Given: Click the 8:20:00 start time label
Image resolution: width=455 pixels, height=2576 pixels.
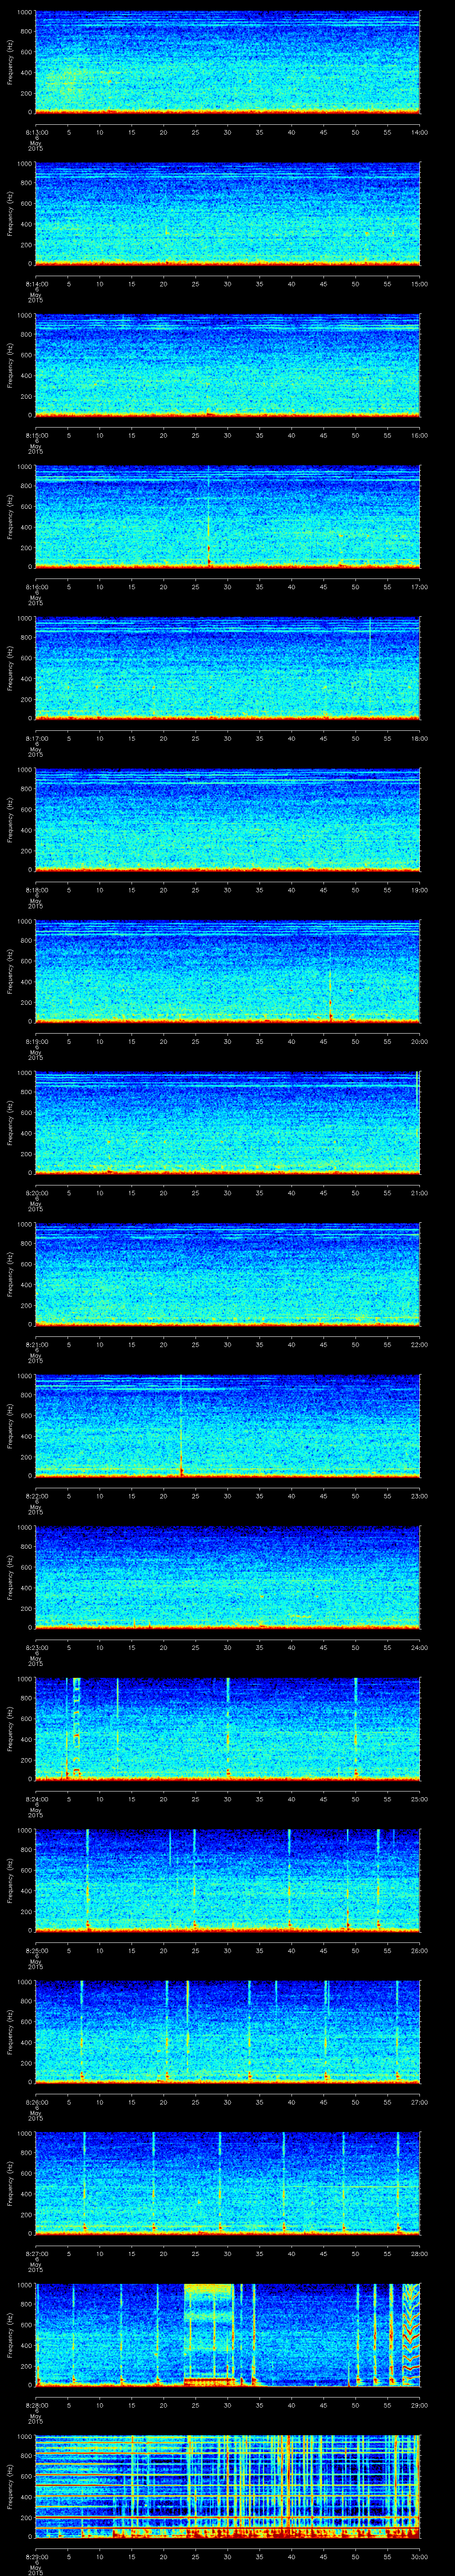Looking at the screenshot, I should (x=36, y=1192).
